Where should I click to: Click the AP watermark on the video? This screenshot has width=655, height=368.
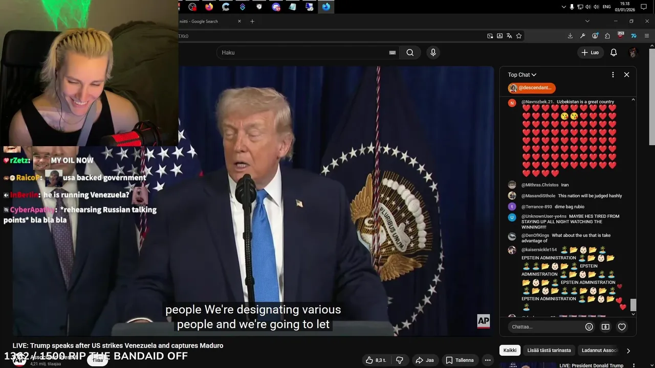(483, 321)
